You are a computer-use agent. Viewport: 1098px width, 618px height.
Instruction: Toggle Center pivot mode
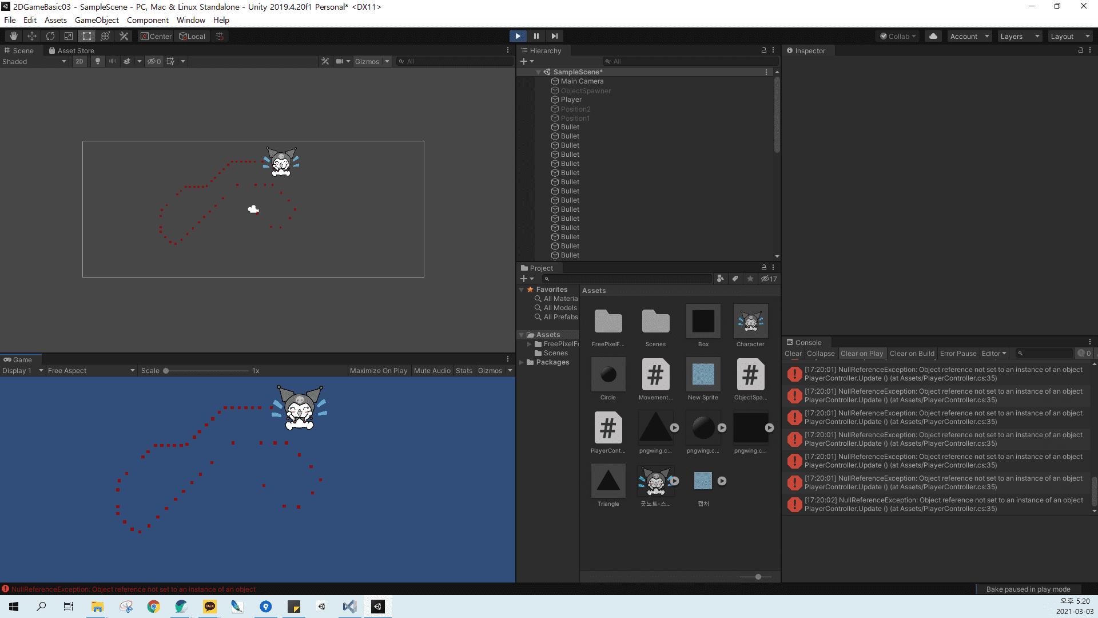click(x=156, y=36)
